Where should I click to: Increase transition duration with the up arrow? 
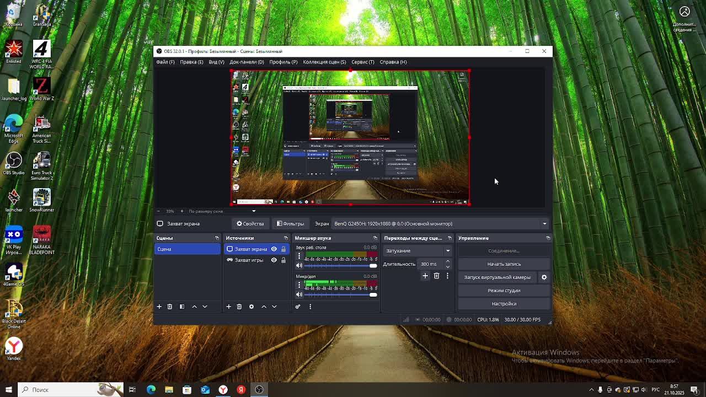[447, 261]
